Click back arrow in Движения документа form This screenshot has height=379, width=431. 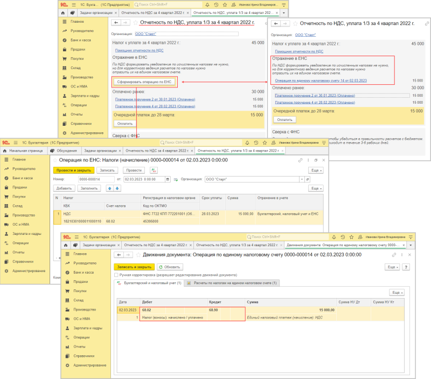(119, 255)
